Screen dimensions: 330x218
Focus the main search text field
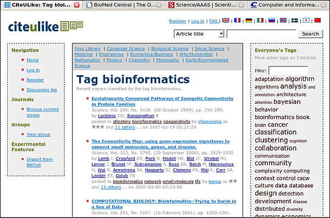pyautogui.click(x=261, y=34)
